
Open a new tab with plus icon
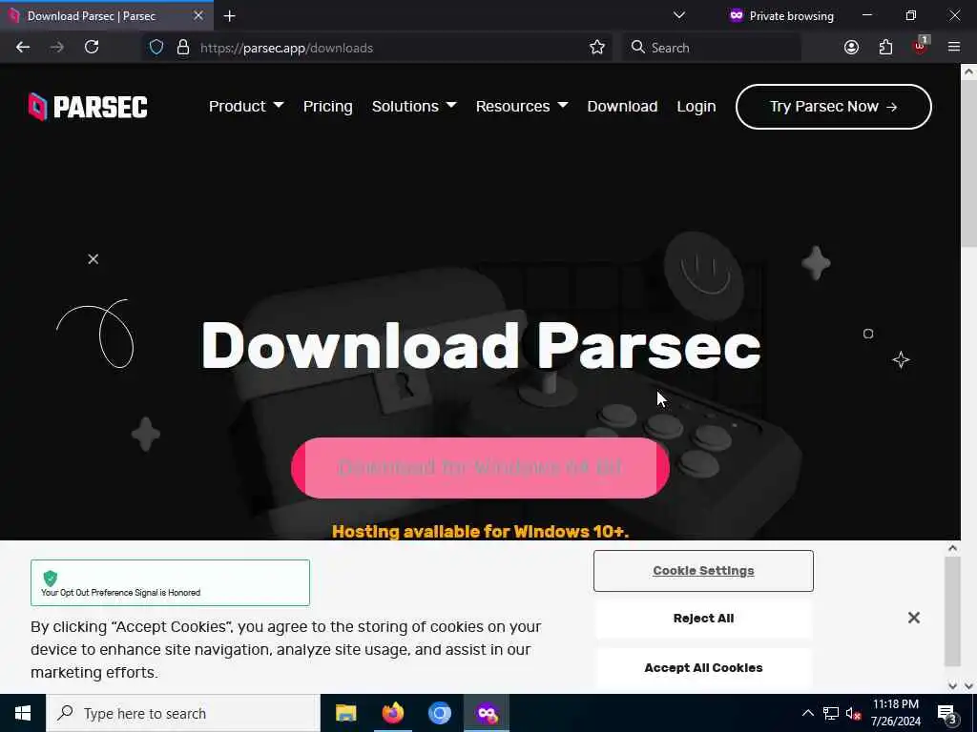click(229, 16)
